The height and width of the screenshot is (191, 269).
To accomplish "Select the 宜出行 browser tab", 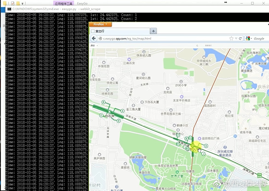I will coord(119,31).
